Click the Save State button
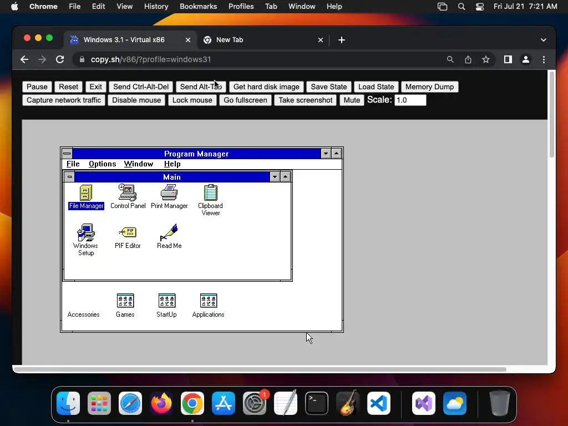The height and width of the screenshot is (426, 568). tap(329, 87)
